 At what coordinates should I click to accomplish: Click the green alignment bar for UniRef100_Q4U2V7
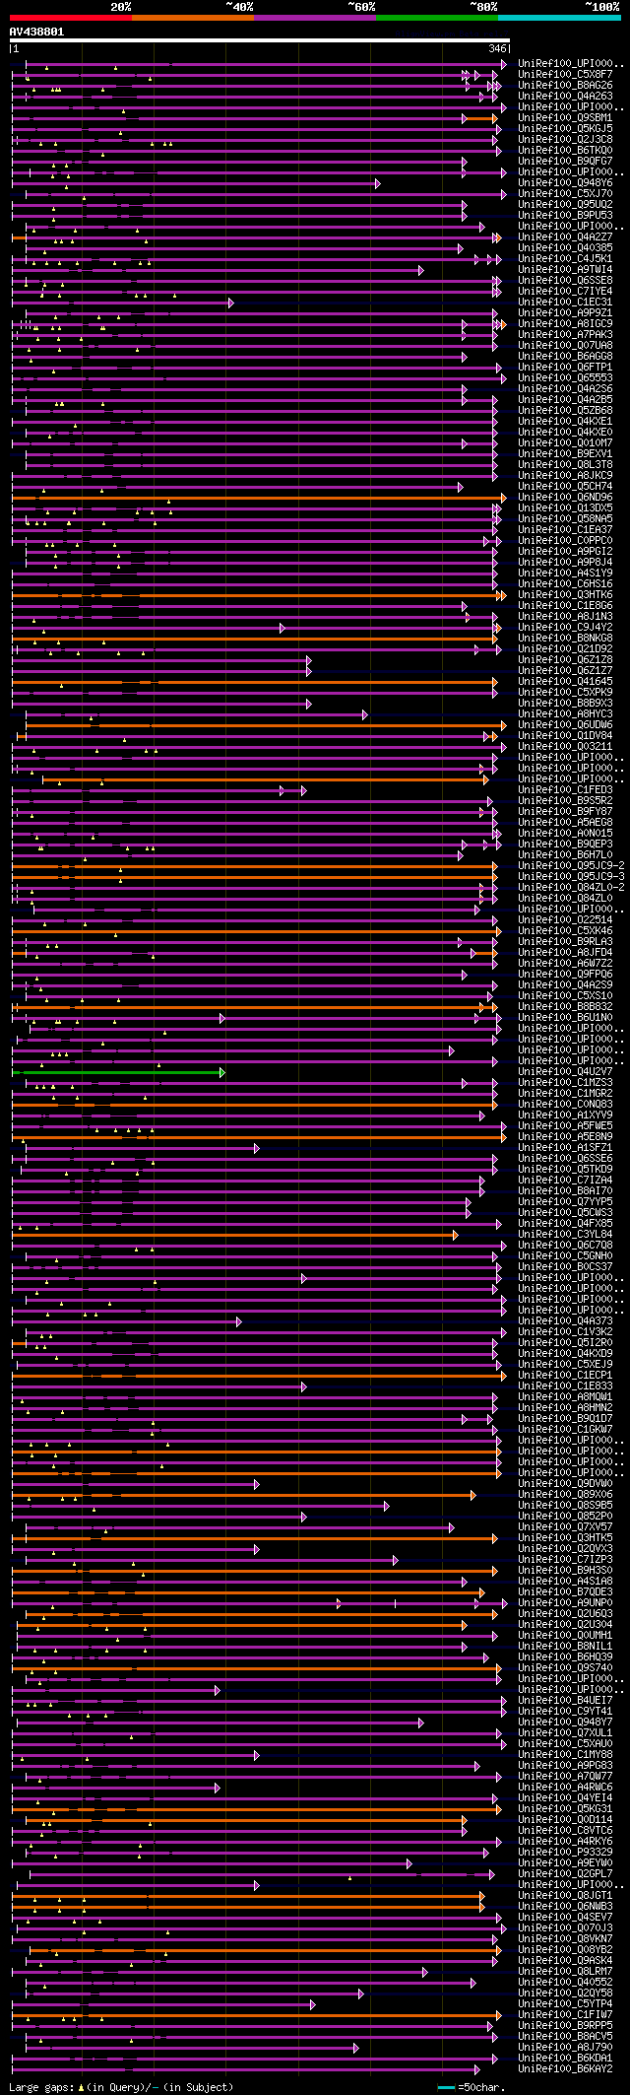click(118, 1071)
